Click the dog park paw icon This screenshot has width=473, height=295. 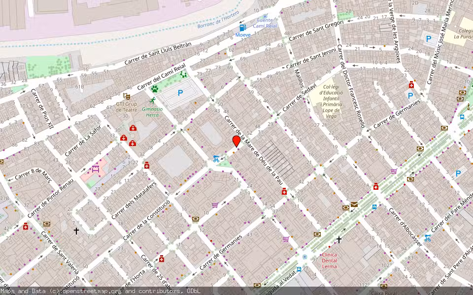tap(155, 89)
